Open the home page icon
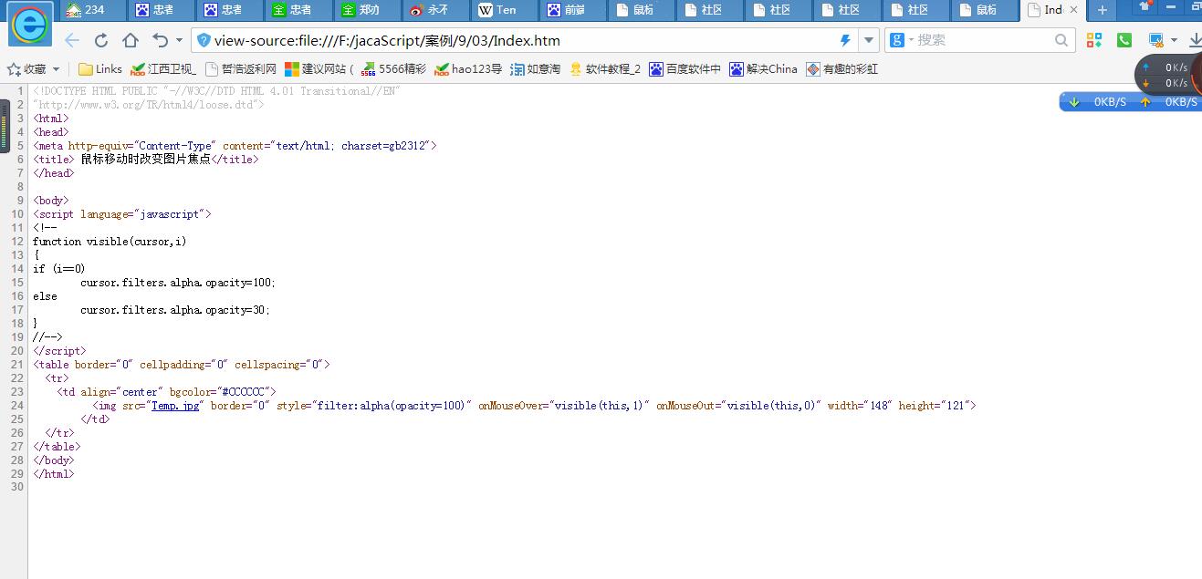 (x=131, y=40)
